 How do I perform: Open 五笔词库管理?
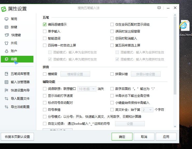(17, 74)
